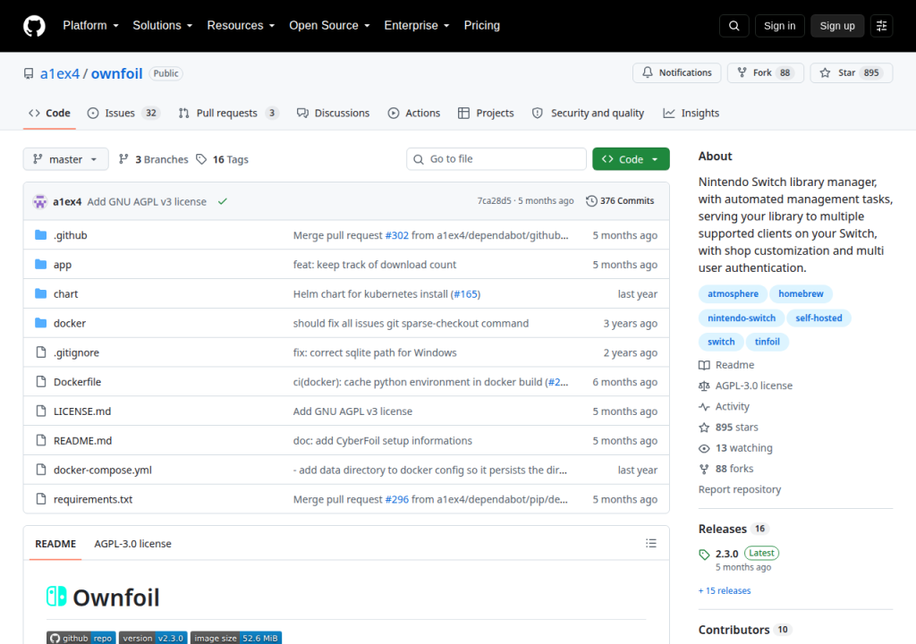
Task: Click the app folder icon
Action: point(40,264)
